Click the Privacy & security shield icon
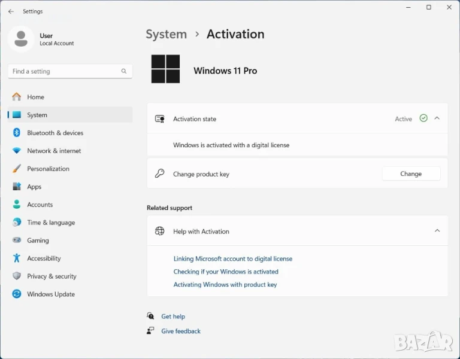Viewport: 460px width, 359px height. (x=17, y=276)
